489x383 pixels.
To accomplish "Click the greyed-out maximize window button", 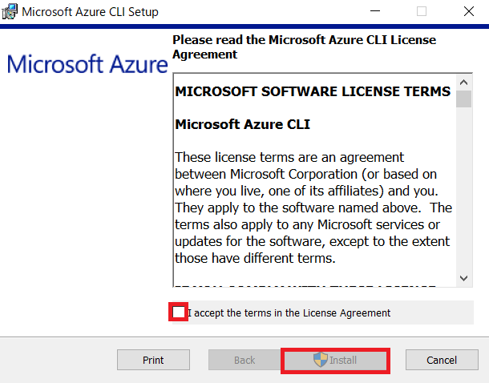I will tap(422, 11).
